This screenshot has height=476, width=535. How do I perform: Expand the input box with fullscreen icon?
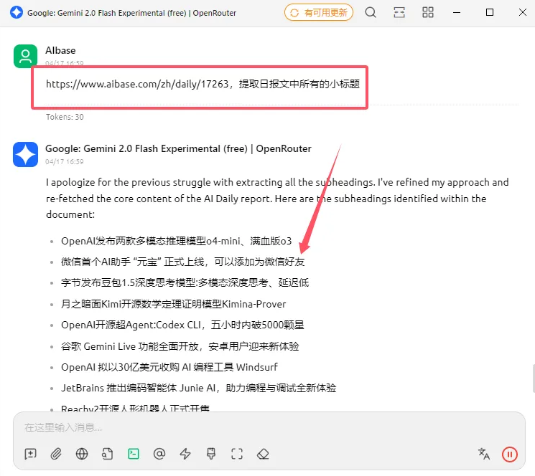pos(237,454)
